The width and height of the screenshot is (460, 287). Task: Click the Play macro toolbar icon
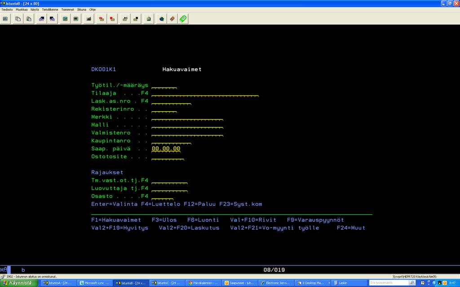tap(125, 19)
